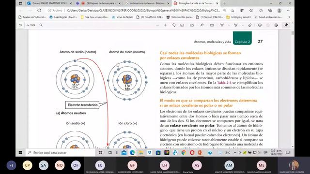This screenshot has width=310, height=174.
Task: Show hidden system tray icons
Action: [235, 153]
